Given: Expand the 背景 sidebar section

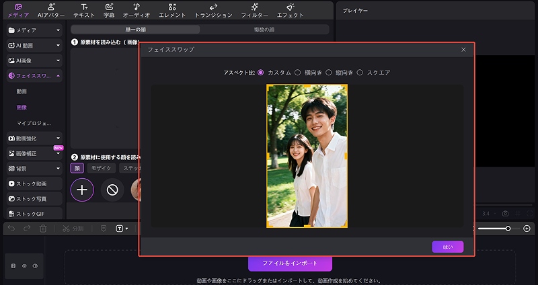Looking at the screenshot, I should click(34, 169).
